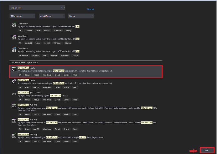The height and width of the screenshot is (154, 217).
Task: Open the Library project type dropdown
Action: [81, 16]
